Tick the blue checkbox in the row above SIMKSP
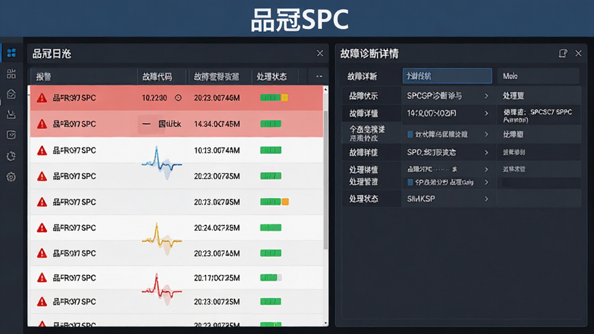This screenshot has width=594, height=334. coord(410,182)
